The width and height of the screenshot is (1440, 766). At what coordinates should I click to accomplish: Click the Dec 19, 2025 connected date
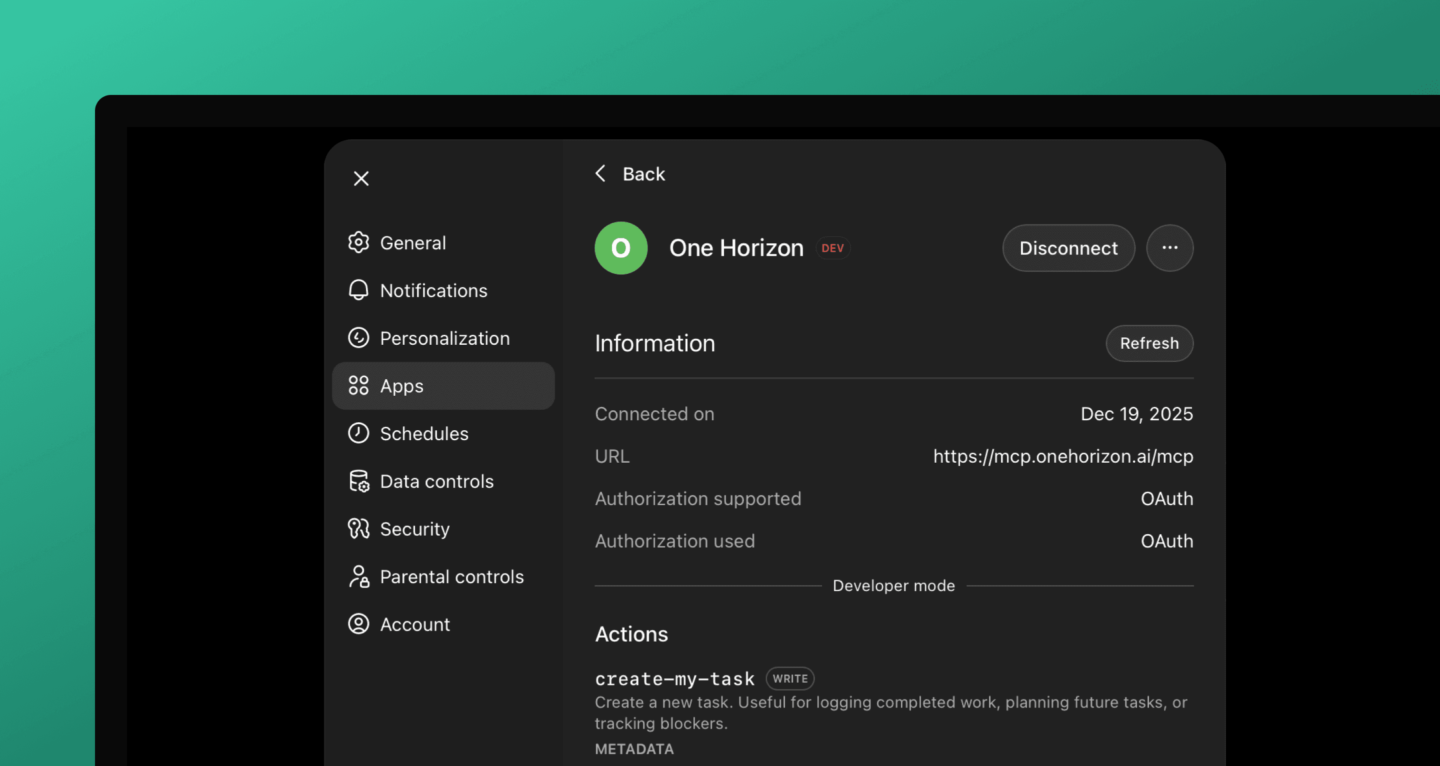[1136, 414]
